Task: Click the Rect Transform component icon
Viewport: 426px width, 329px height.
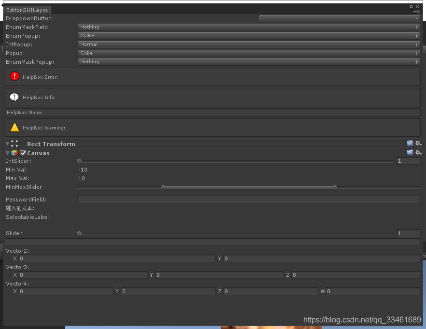Action: pyautogui.click(x=14, y=143)
